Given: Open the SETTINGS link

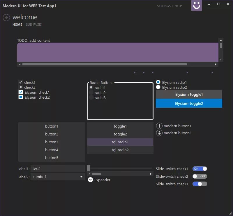Looking at the screenshot, I should coord(164,6).
